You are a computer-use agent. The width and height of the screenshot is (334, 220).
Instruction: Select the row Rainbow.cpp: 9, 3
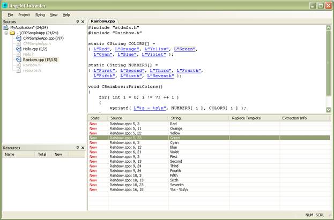coord(209,157)
